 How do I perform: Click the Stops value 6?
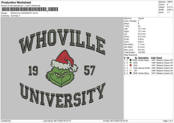(x=139, y=23)
